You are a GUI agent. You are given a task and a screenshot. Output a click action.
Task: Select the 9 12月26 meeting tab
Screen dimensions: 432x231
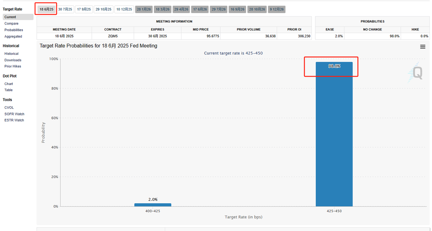277,9
